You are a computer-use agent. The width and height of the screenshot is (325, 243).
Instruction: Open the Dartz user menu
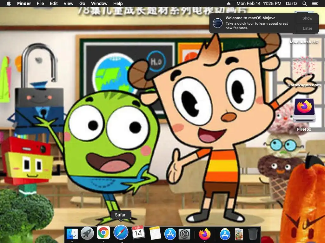pos(291,3)
